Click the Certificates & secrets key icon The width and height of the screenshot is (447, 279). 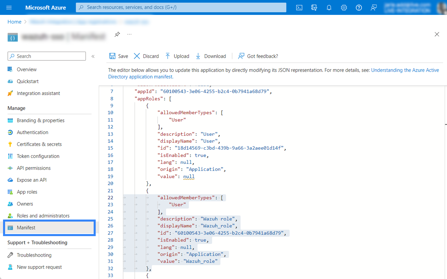coord(10,144)
